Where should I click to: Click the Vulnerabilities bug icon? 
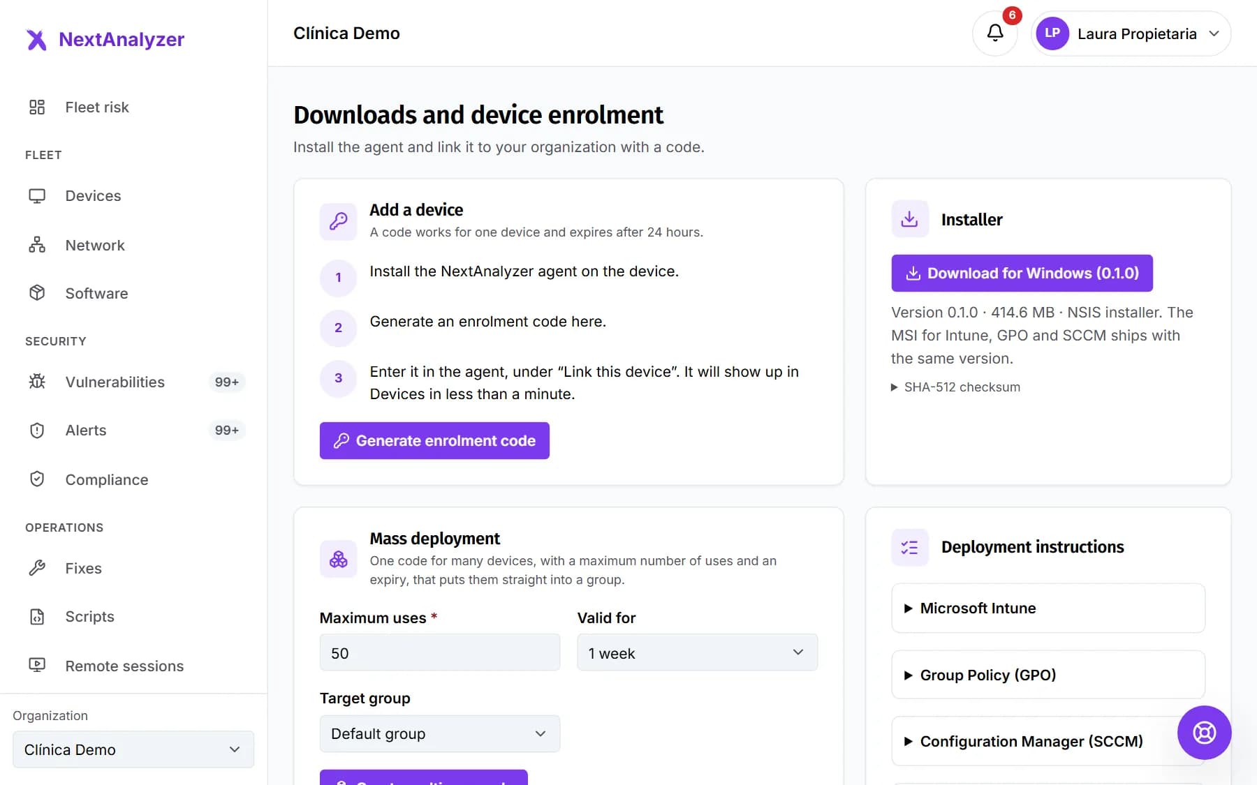click(x=37, y=382)
